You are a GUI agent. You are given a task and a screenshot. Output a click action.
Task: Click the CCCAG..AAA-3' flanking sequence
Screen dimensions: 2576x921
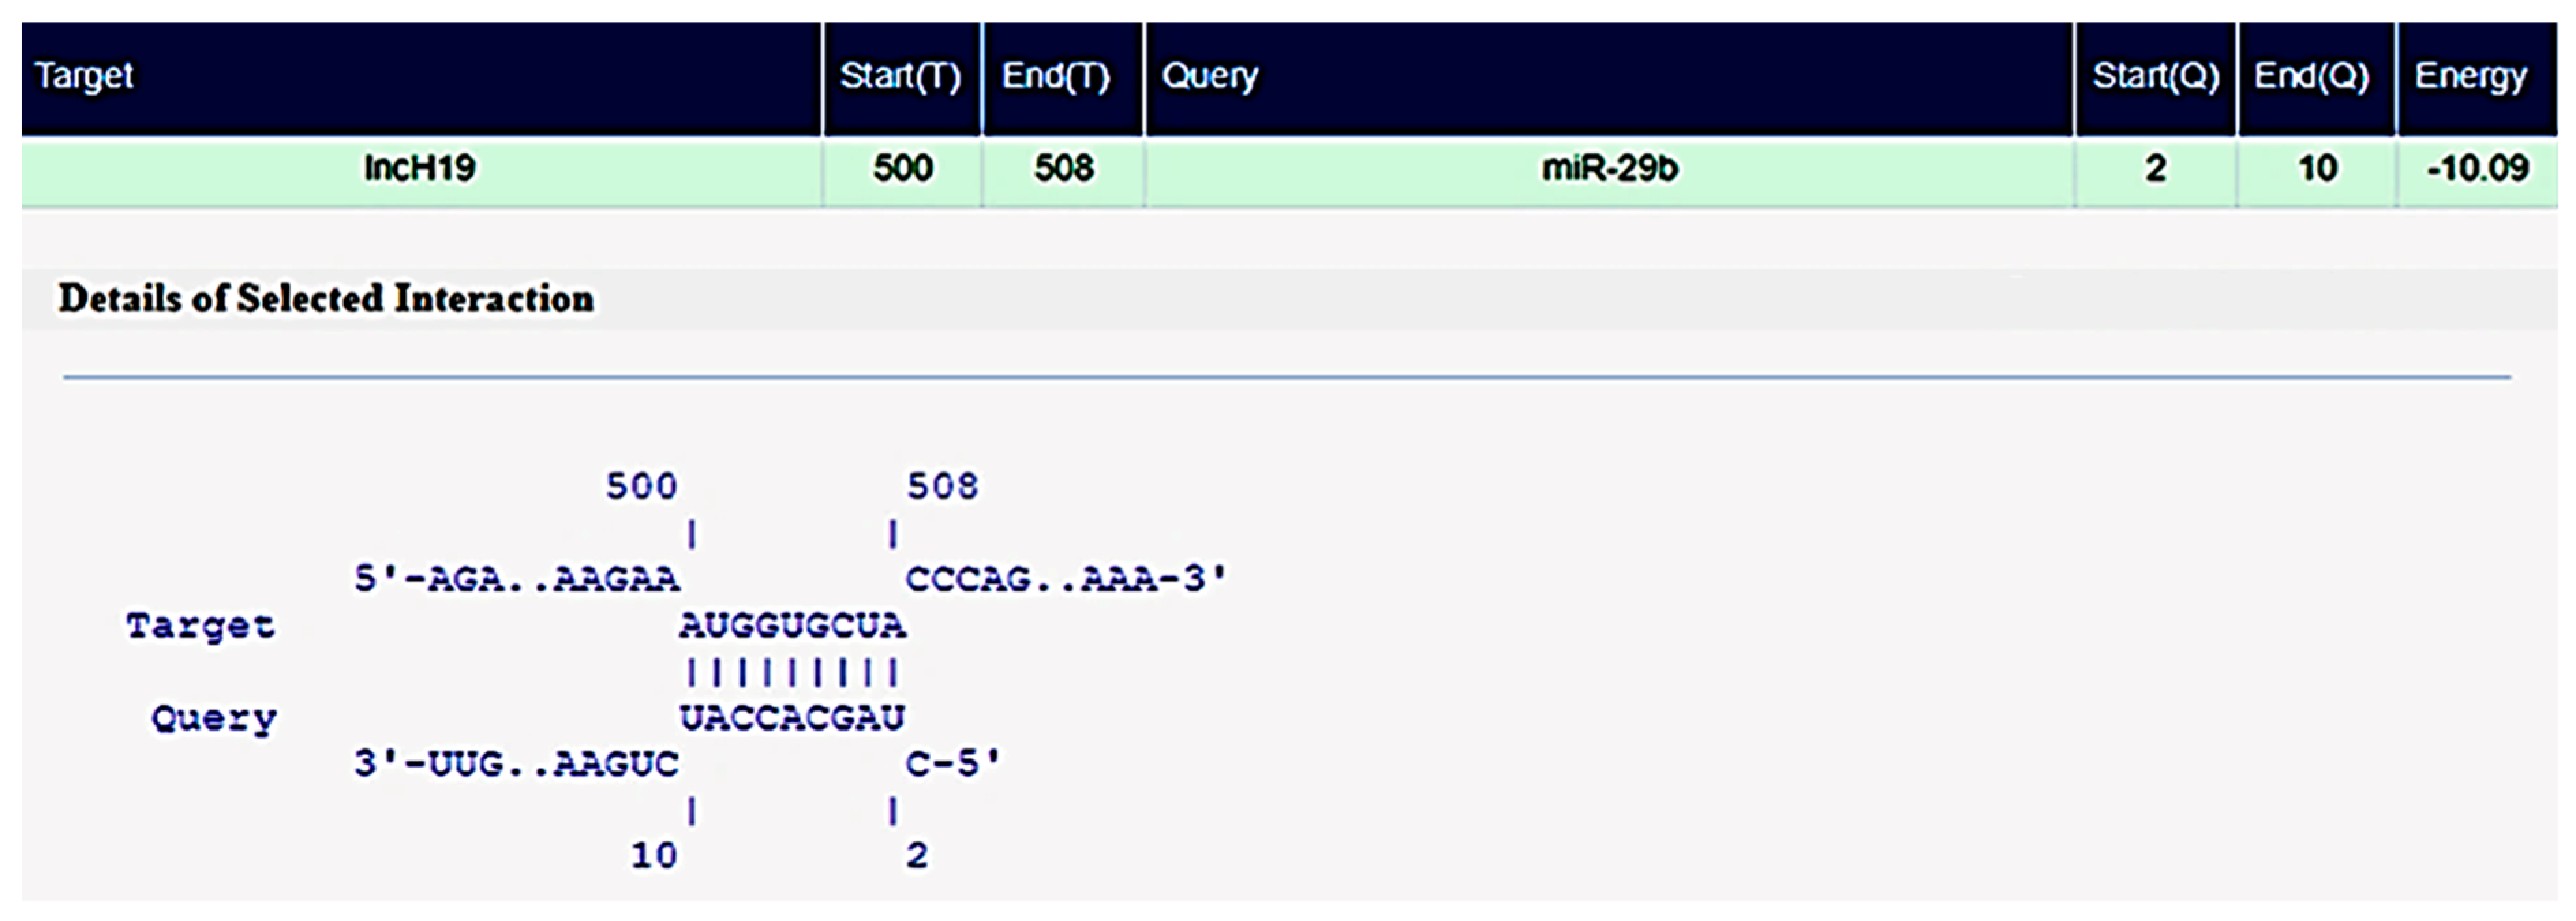pyautogui.click(x=1065, y=579)
